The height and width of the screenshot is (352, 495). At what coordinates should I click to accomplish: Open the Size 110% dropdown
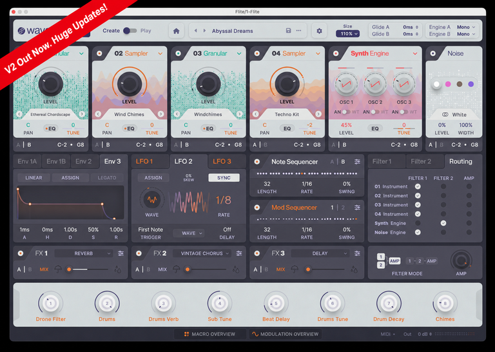coord(347,34)
